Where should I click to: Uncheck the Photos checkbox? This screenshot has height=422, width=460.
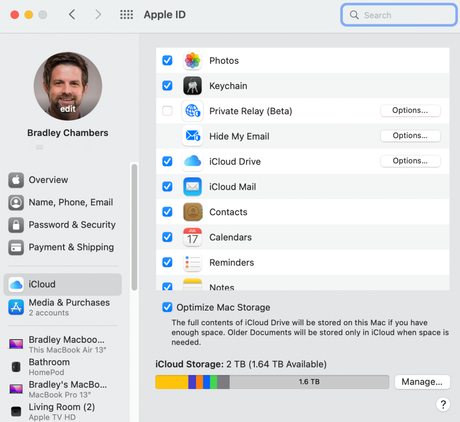tap(167, 60)
